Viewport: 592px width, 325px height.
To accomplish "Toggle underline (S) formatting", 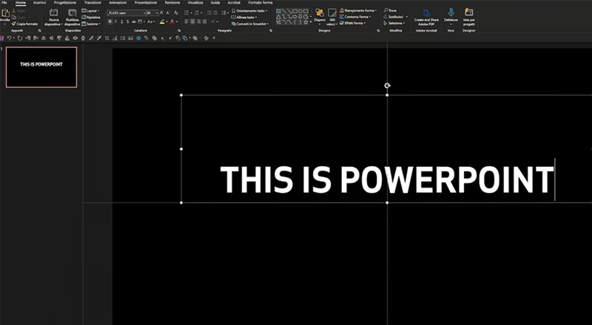I will tap(121, 21).
